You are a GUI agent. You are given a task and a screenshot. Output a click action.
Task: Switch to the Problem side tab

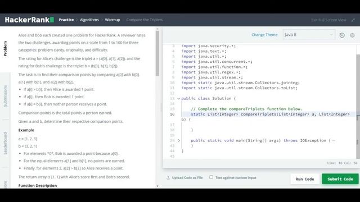[5, 49]
